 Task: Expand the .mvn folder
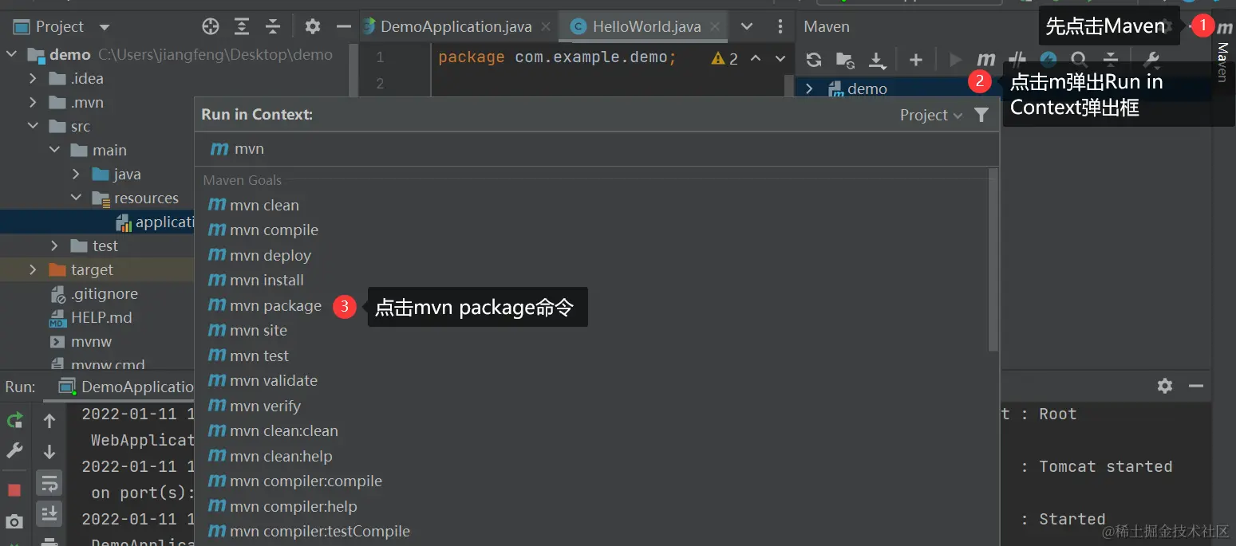[x=33, y=102]
